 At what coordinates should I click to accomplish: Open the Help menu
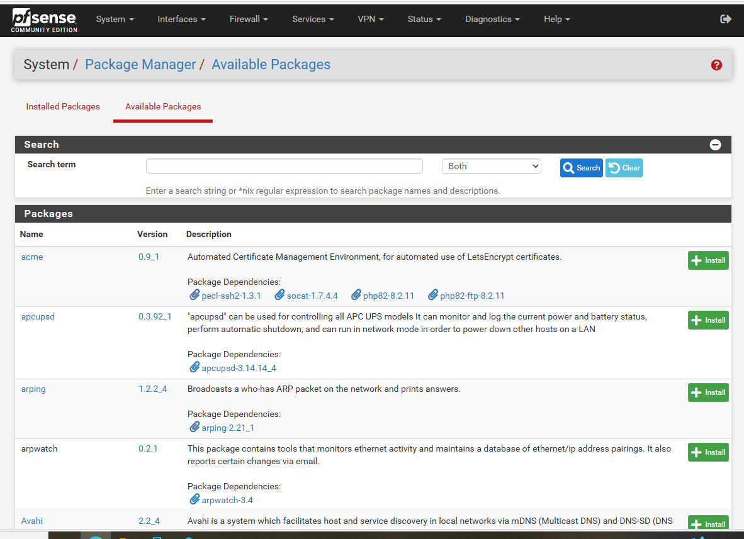[557, 19]
